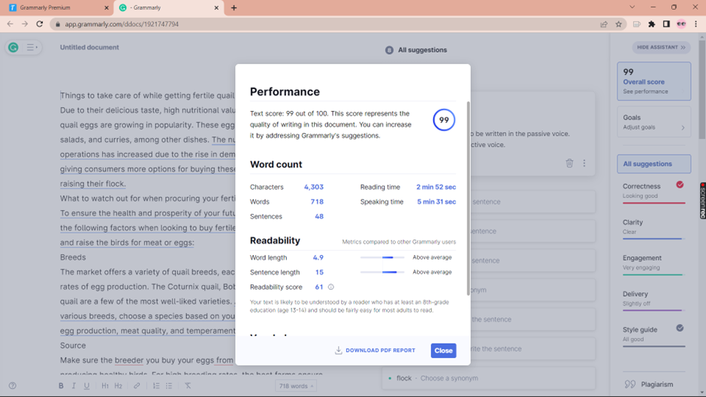Select the Correctness category
Viewport: 706px width, 397px height.
tap(653, 191)
